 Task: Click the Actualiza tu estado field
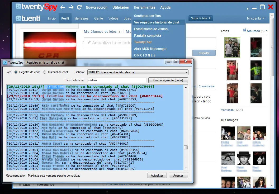150,43
